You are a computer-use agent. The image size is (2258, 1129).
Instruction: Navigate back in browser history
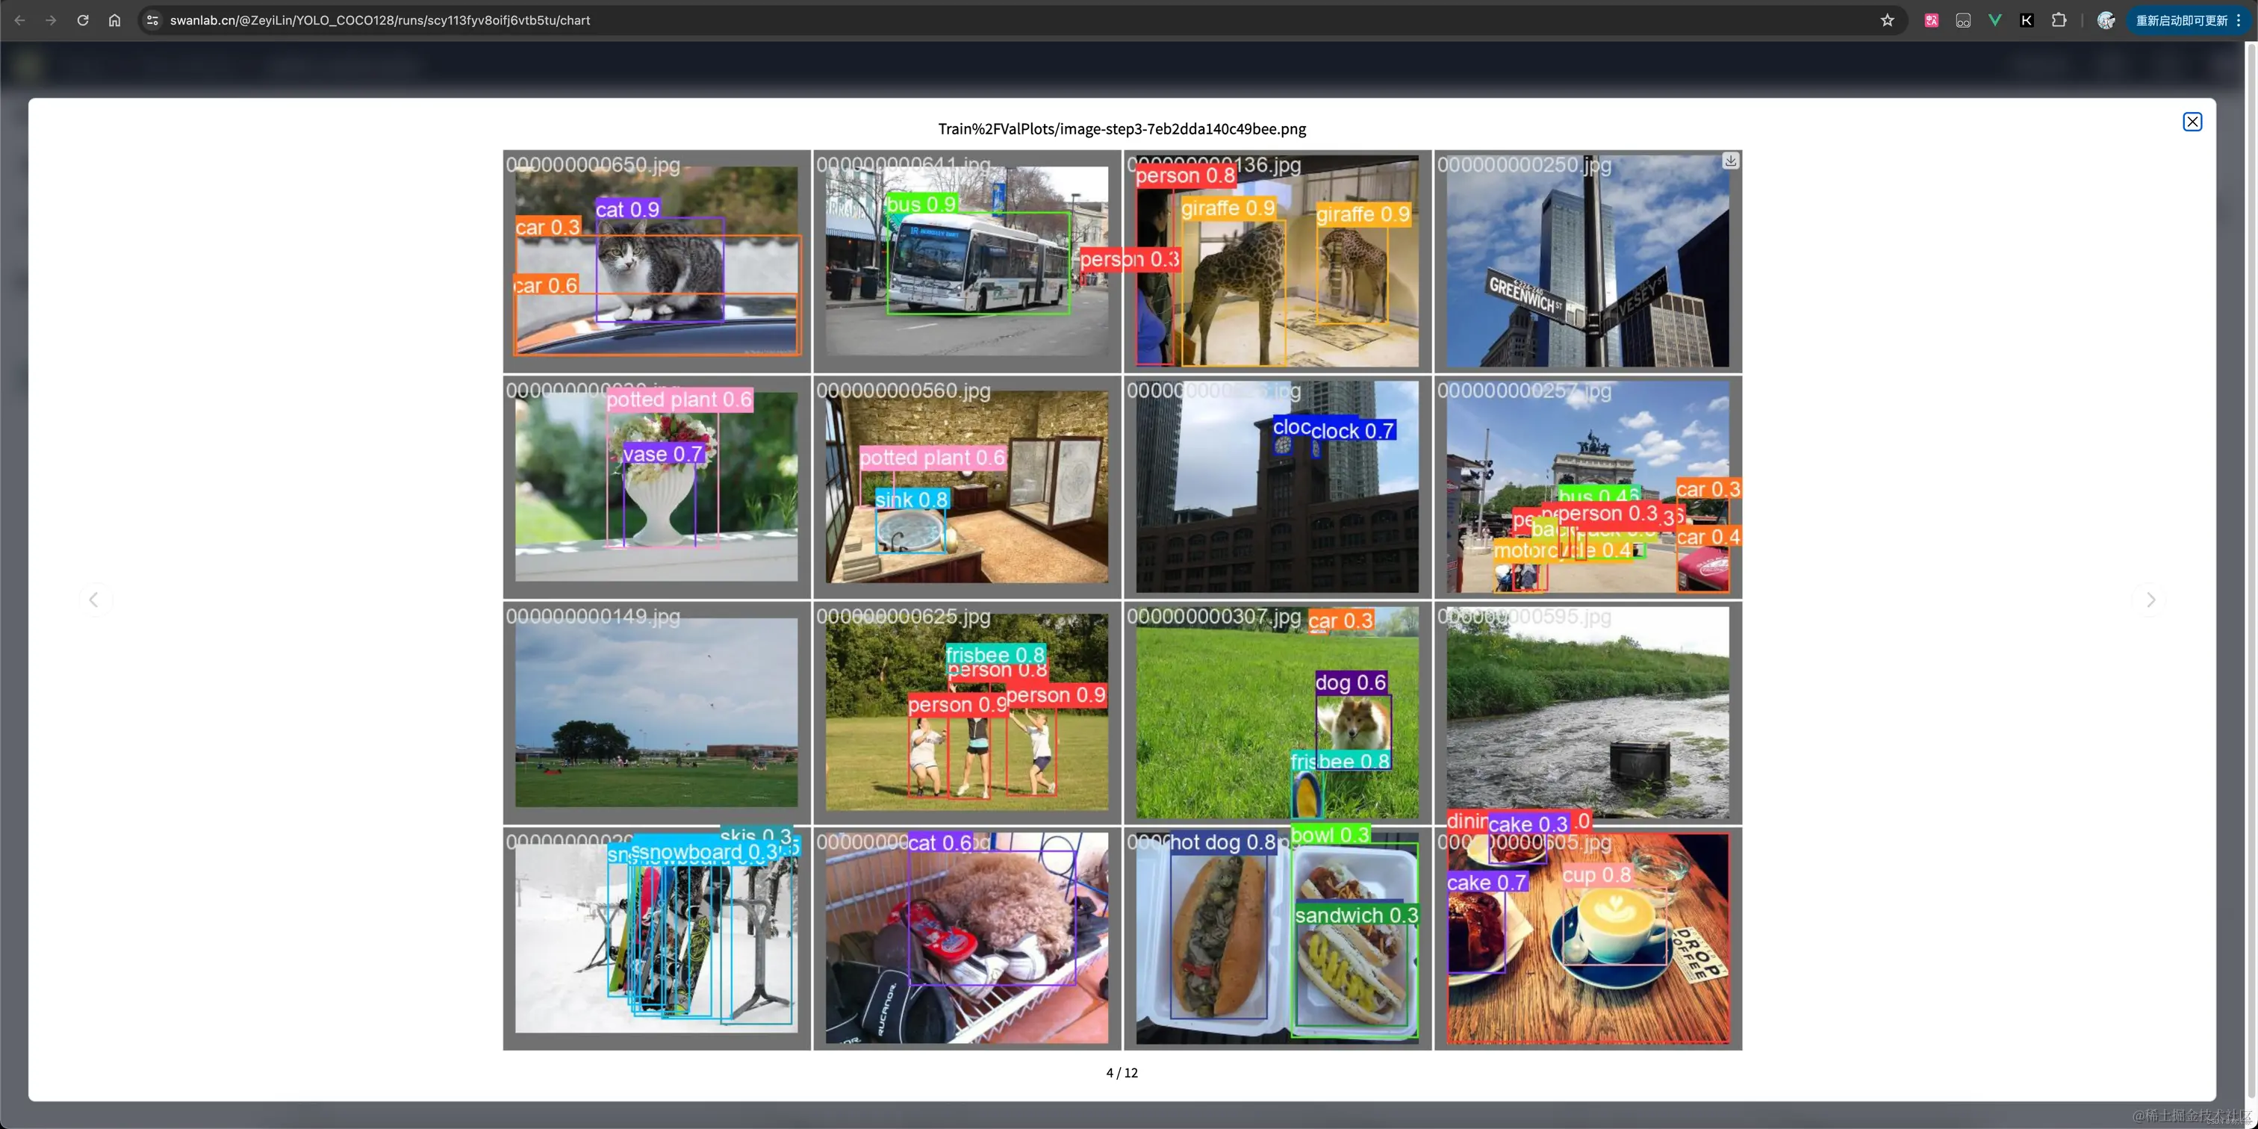pos(19,20)
